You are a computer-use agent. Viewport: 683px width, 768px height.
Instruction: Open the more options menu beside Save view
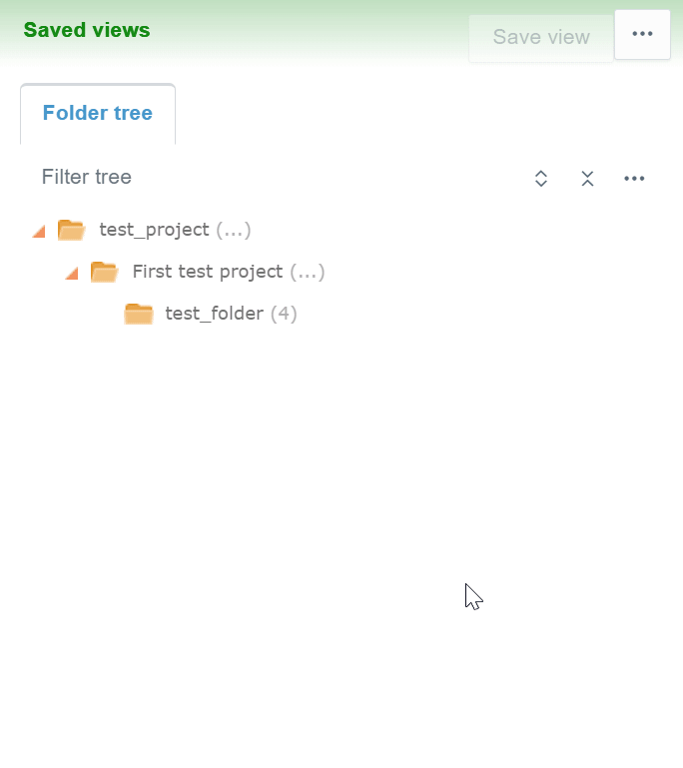pyautogui.click(x=642, y=35)
